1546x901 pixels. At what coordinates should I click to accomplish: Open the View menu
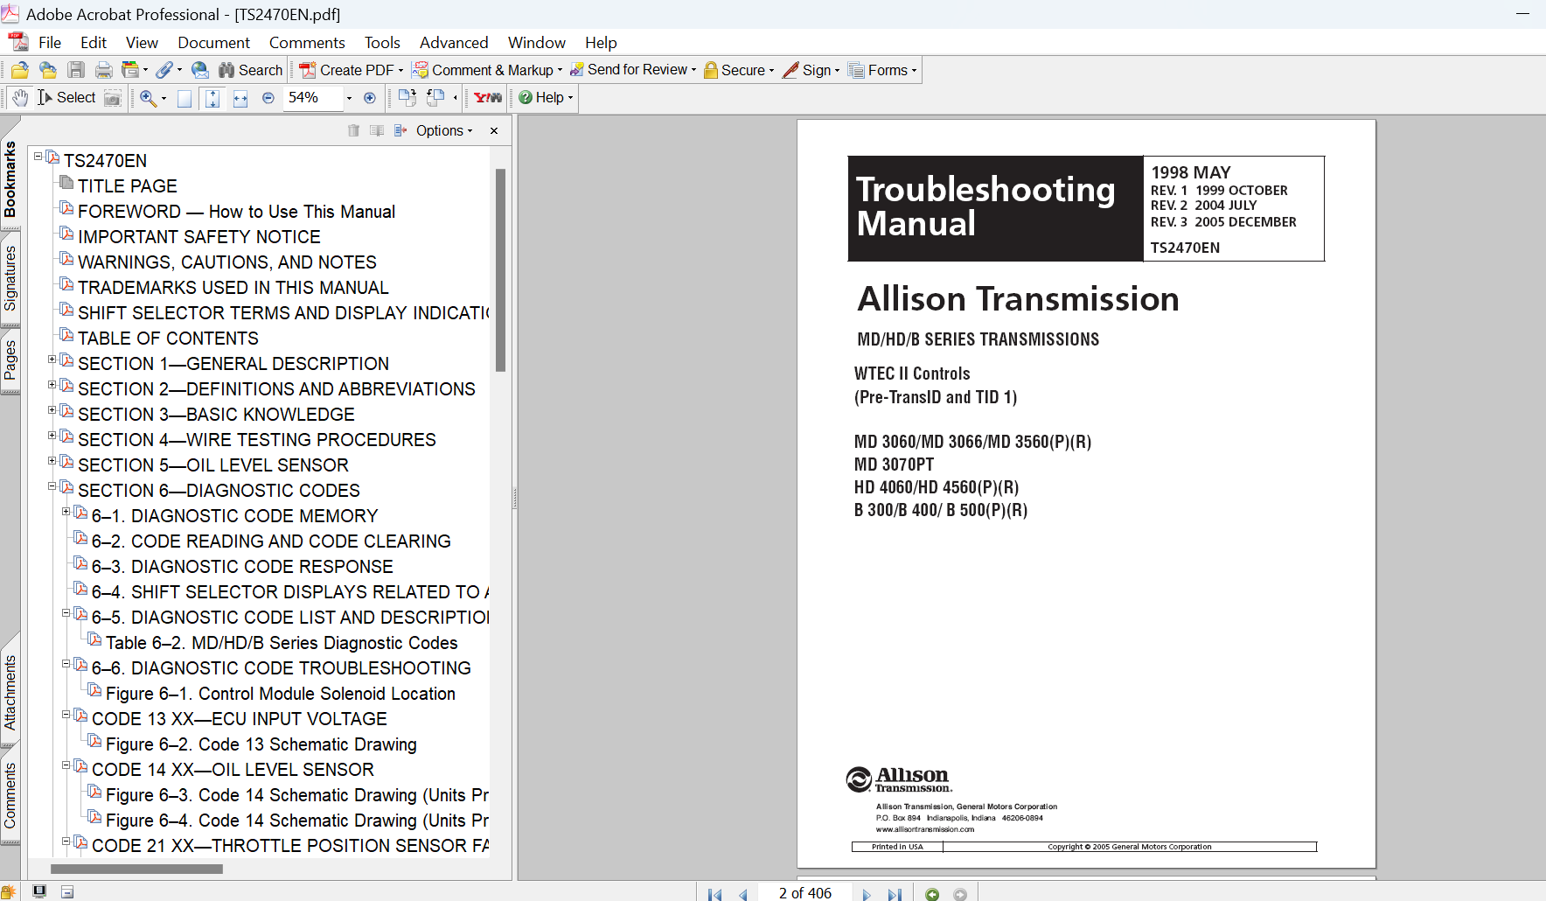pos(142,43)
